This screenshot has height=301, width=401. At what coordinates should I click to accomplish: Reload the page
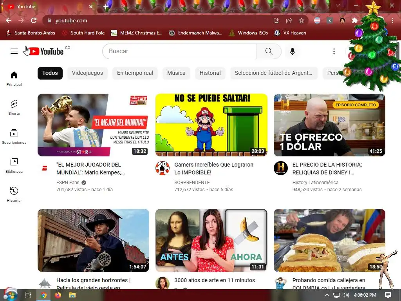(x=34, y=20)
